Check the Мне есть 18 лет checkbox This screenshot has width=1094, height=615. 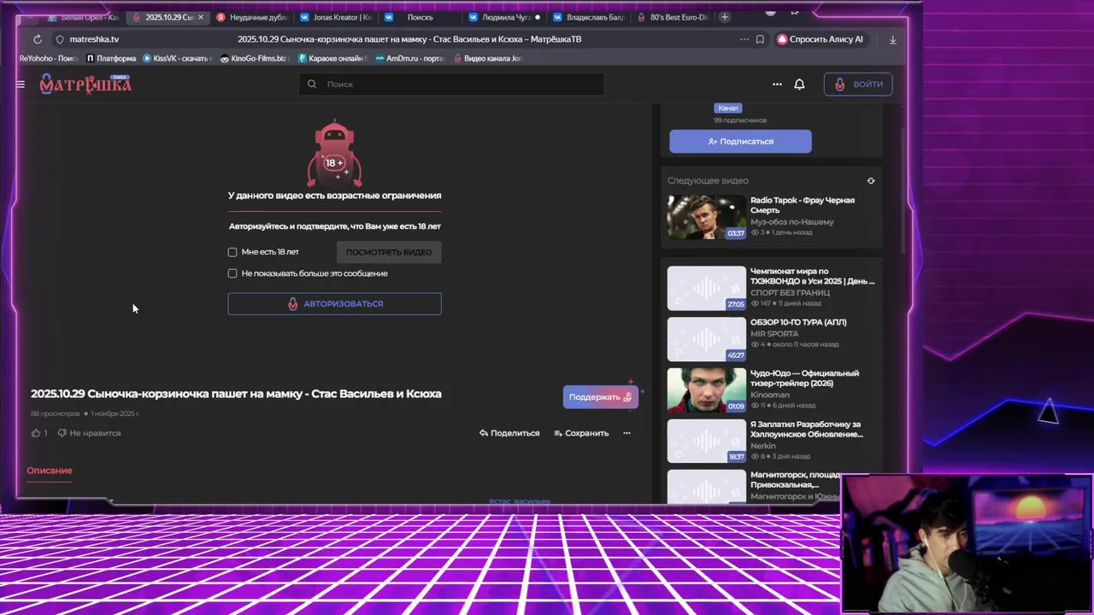tap(232, 252)
